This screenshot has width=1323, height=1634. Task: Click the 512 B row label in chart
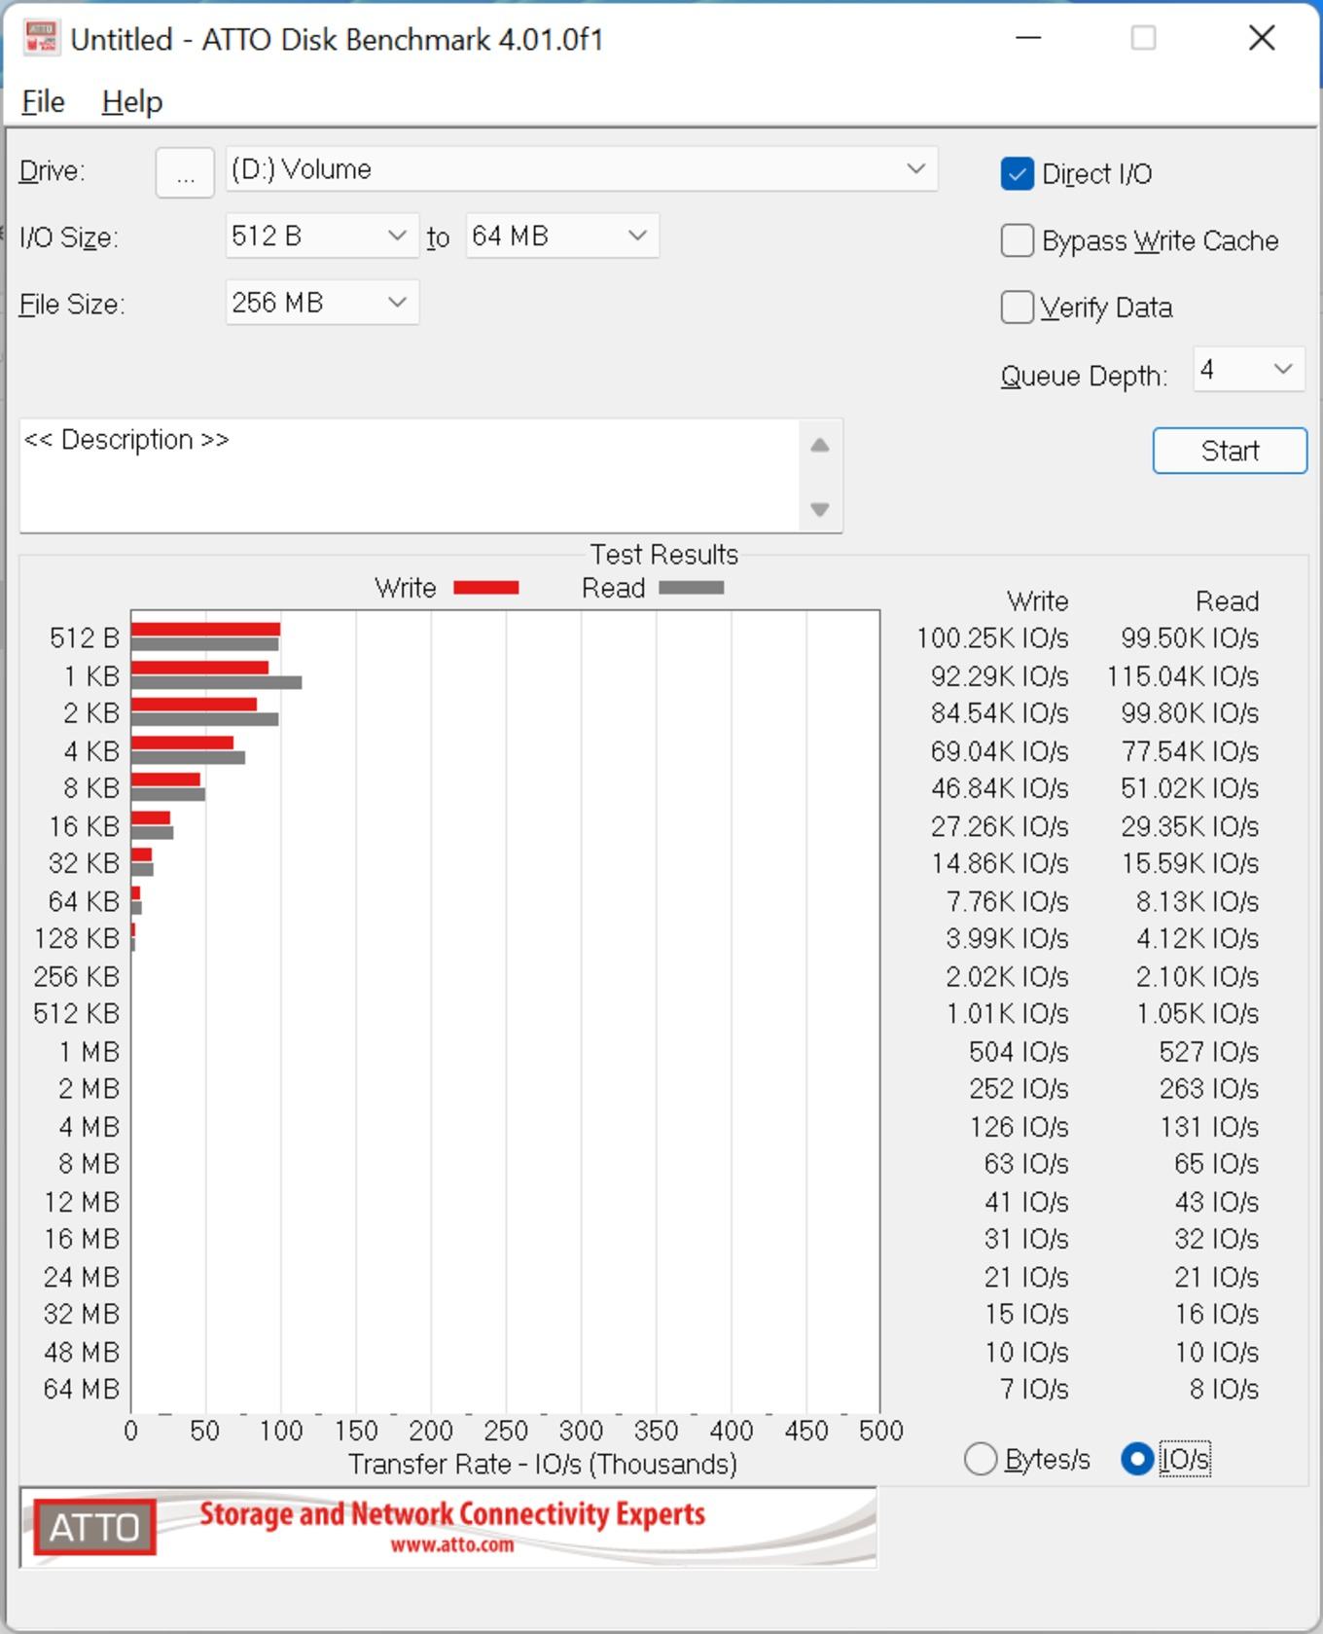point(85,638)
